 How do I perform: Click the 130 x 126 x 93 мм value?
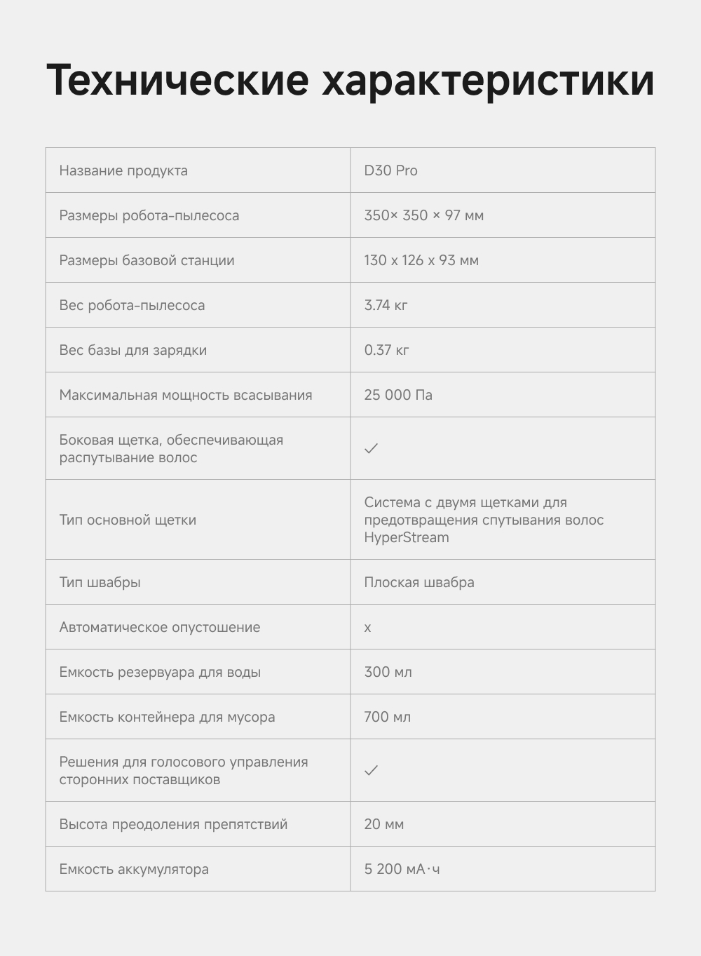click(421, 260)
